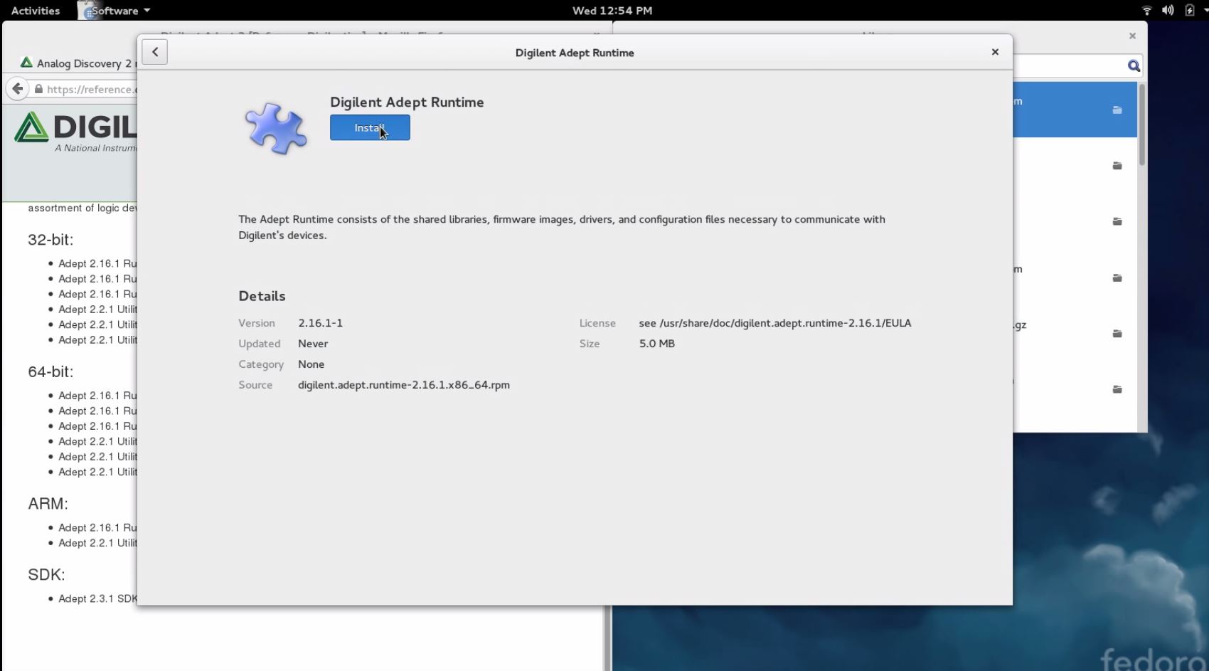Click the Wi-Fi icon in the top bar

tap(1146, 11)
